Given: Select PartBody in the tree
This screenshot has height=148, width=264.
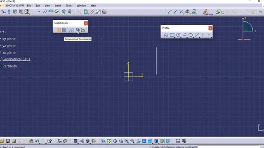Looking at the screenshot, I should (x=9, y=66).
